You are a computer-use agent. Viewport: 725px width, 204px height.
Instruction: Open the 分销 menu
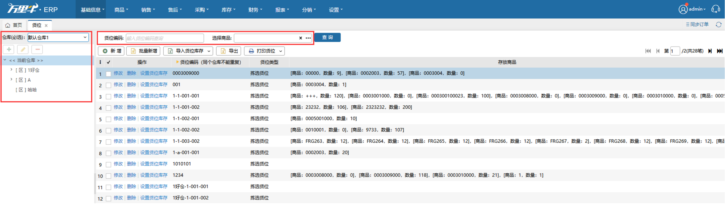pyautogui.click(x=309, y=10)
